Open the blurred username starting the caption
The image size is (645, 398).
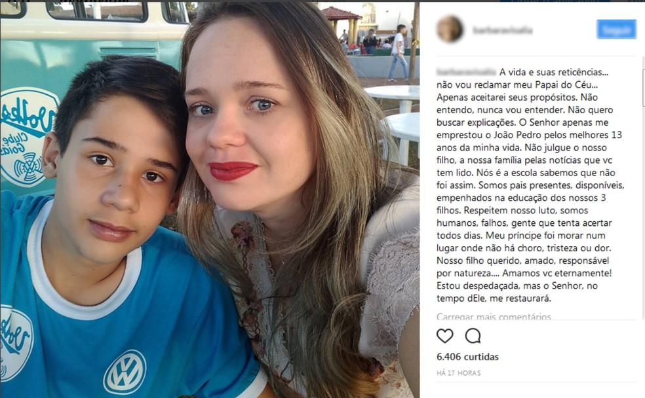tap(466, 72)
